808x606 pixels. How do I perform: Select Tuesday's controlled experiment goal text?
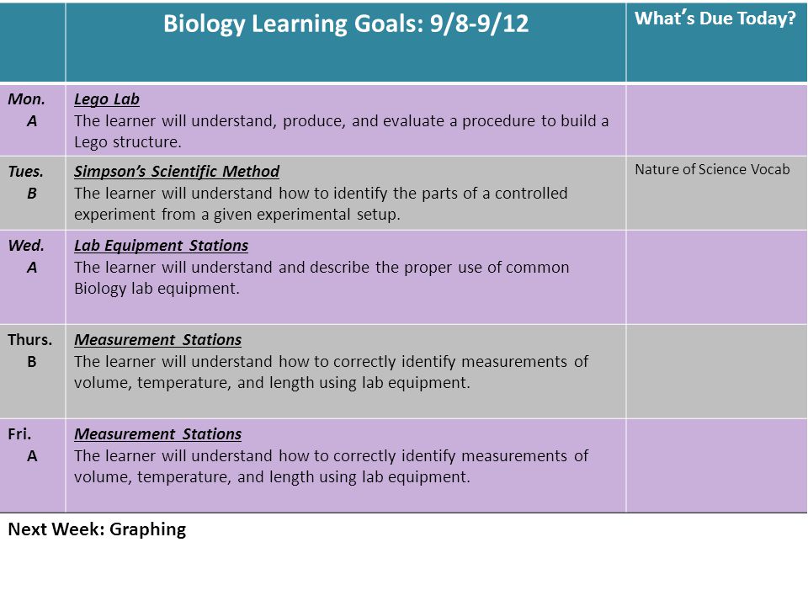pos(321,204)
